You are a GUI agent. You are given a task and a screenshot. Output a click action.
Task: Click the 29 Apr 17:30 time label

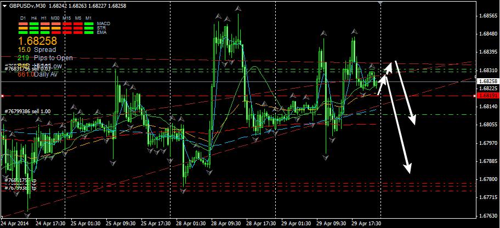[367, 223]
